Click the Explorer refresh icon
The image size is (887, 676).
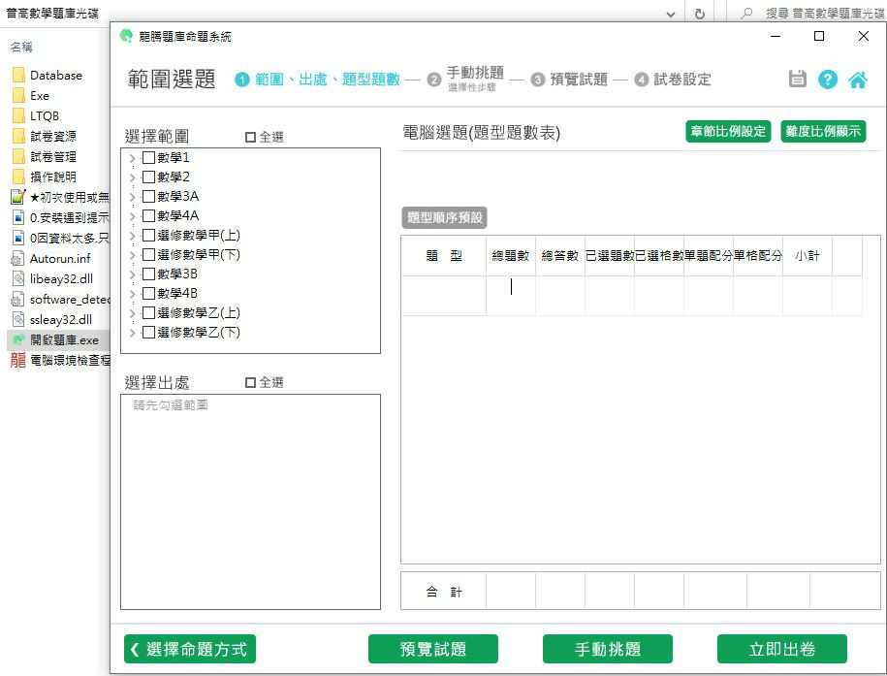click(x=700, y=14)
